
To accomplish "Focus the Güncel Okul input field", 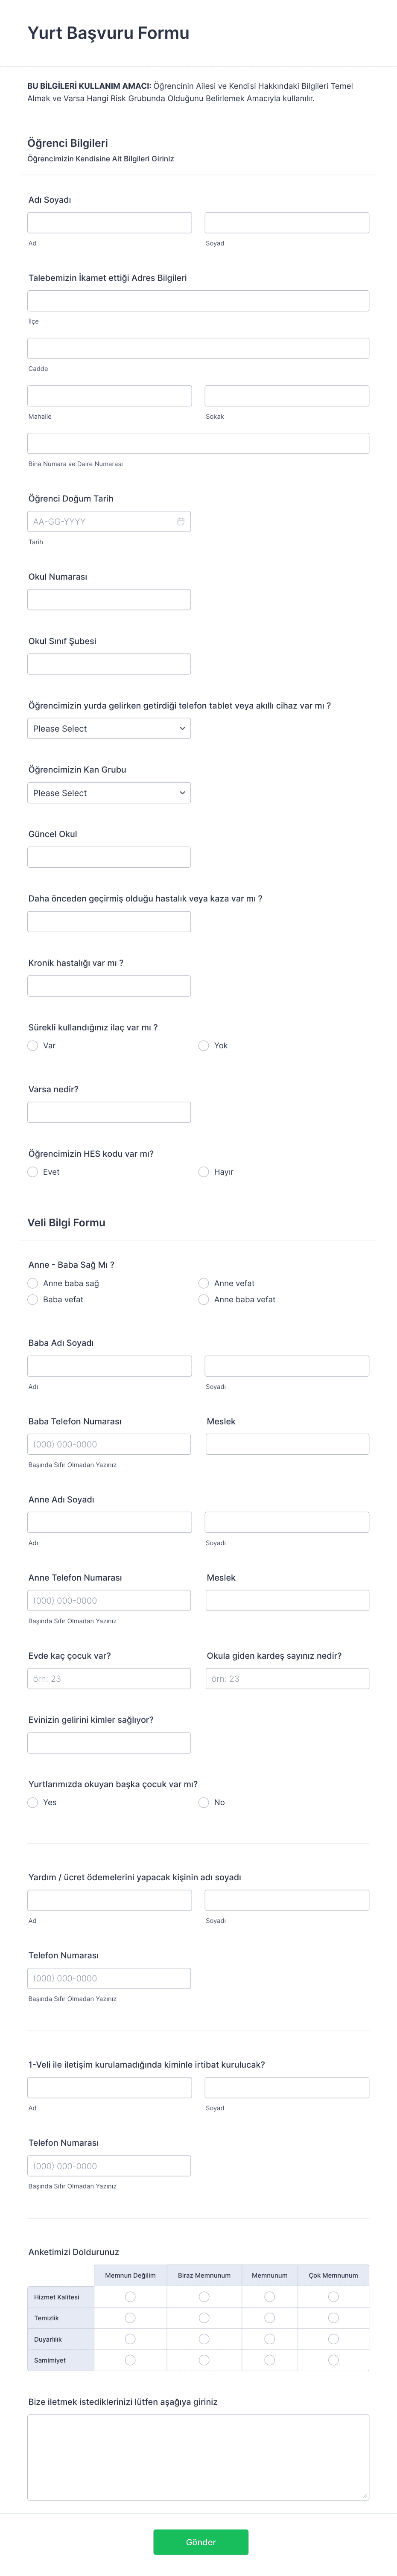I will (x=109, y=857).
